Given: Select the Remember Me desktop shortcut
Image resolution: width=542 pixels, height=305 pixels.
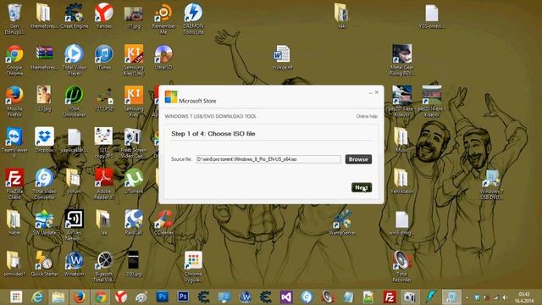Looking at the screenshot, I should [163, 19].
